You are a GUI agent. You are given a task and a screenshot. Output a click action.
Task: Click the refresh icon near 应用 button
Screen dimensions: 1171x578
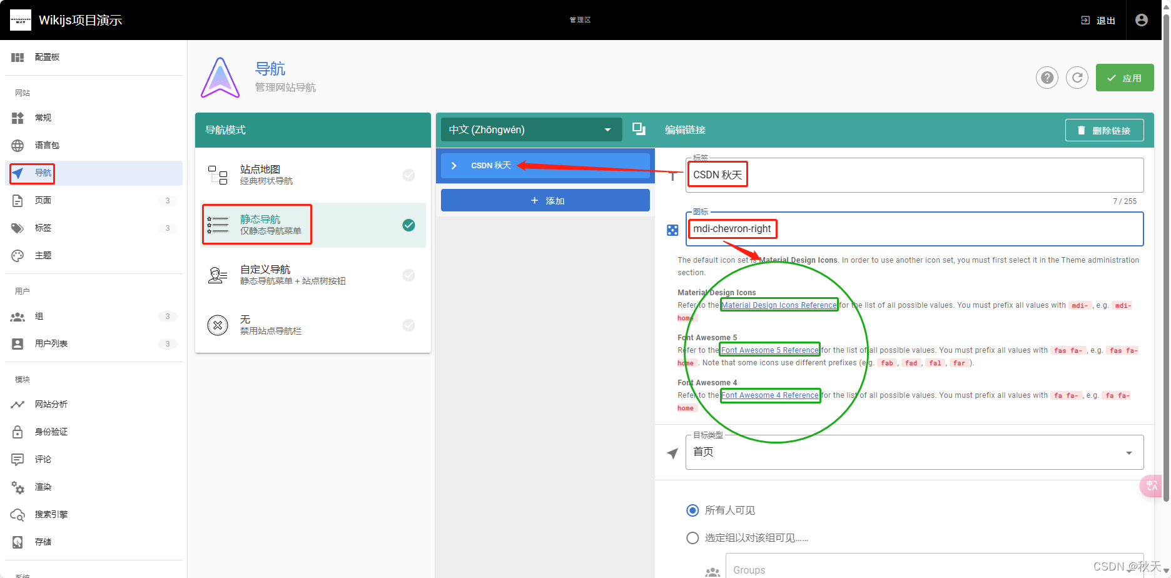click(x=1077, y=78)
